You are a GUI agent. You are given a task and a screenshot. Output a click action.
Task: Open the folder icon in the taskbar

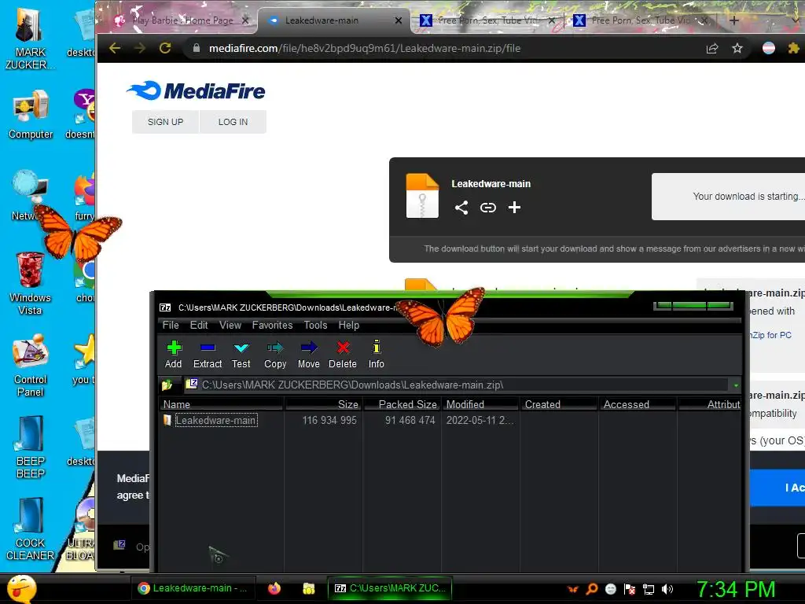click(x=308, y=588)
